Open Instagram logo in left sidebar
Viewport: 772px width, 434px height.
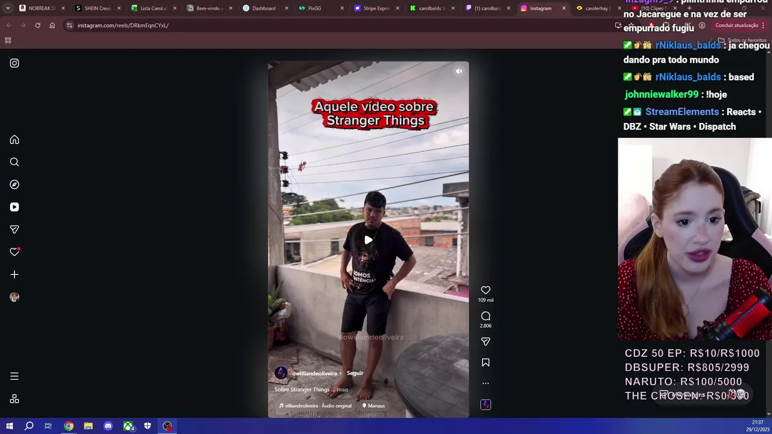[14, 63]
